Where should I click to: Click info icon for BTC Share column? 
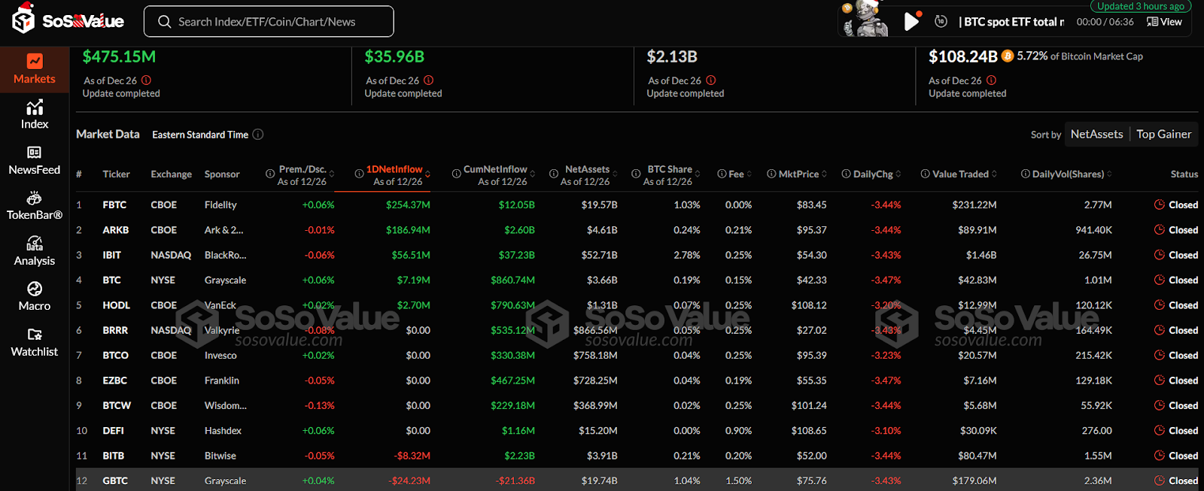pos(636,174)
